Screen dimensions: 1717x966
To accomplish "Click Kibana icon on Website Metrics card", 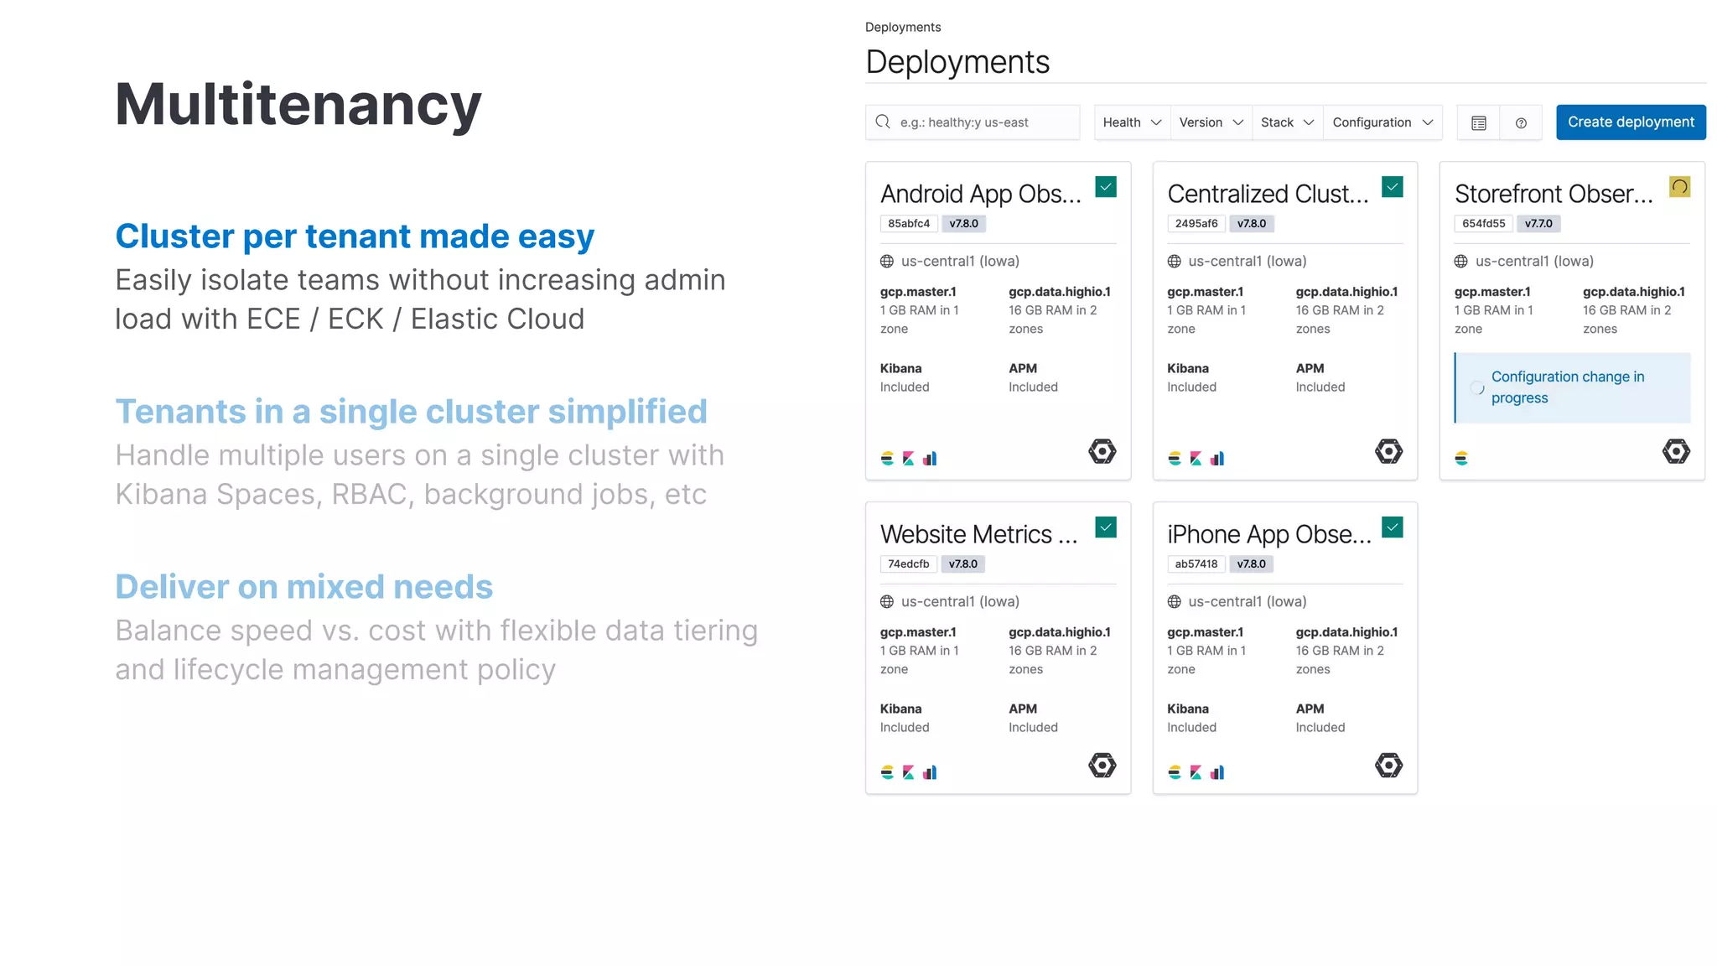I will click(x=909, y=772).
